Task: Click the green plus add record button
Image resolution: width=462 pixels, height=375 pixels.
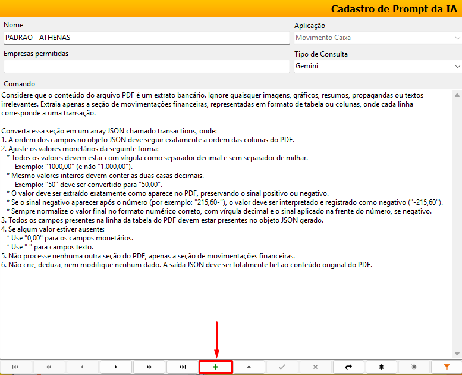Action: pos(215,367)
